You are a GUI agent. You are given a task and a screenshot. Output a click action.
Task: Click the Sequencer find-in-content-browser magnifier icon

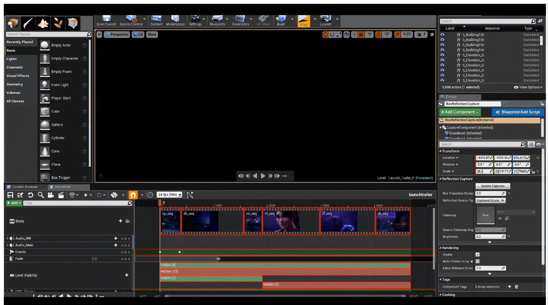(x=41, y=195)
